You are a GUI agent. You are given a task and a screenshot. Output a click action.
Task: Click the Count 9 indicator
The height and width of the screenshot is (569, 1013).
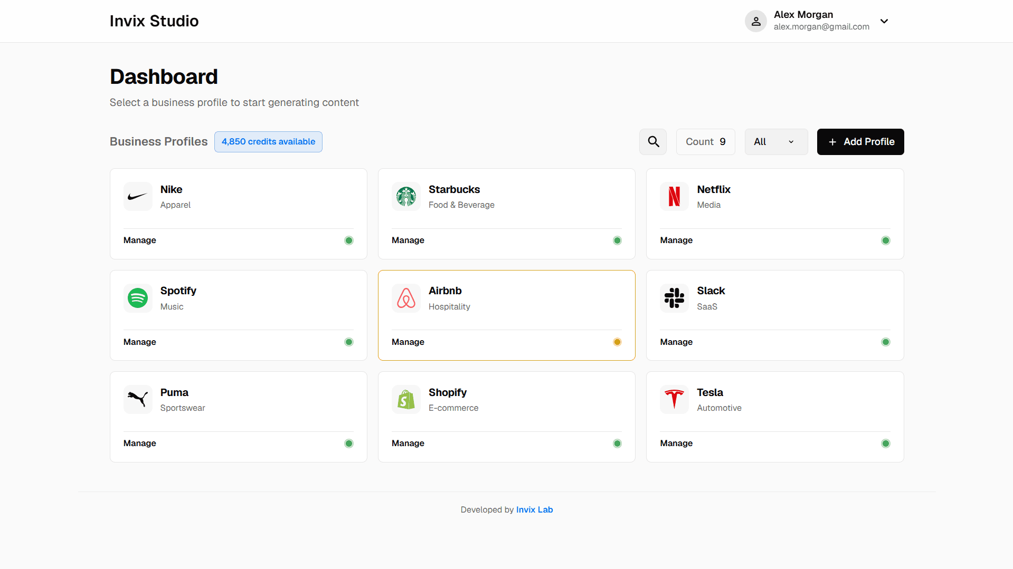coord(705,142)
